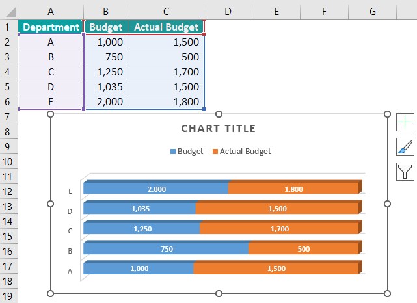Select row 5 header

8,86
